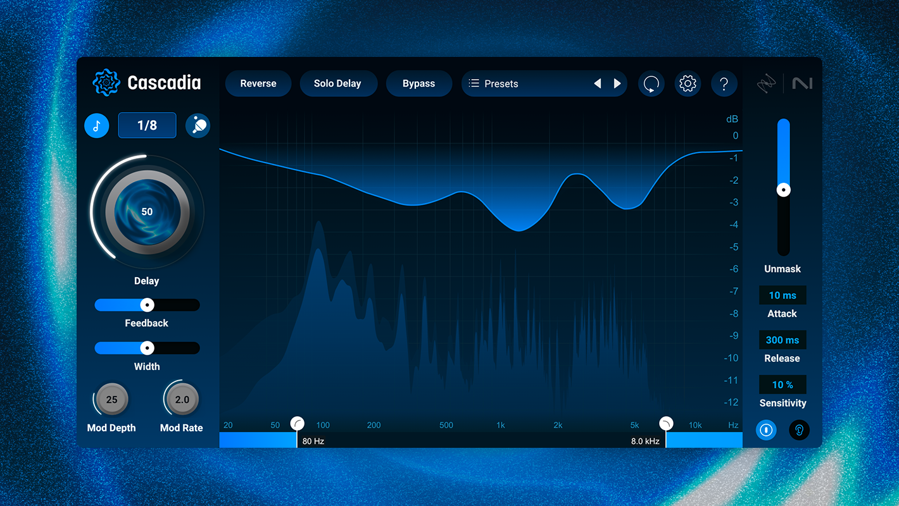Click the Sensitivity 10 % value field
899x506 pixels.
[783, 385]
